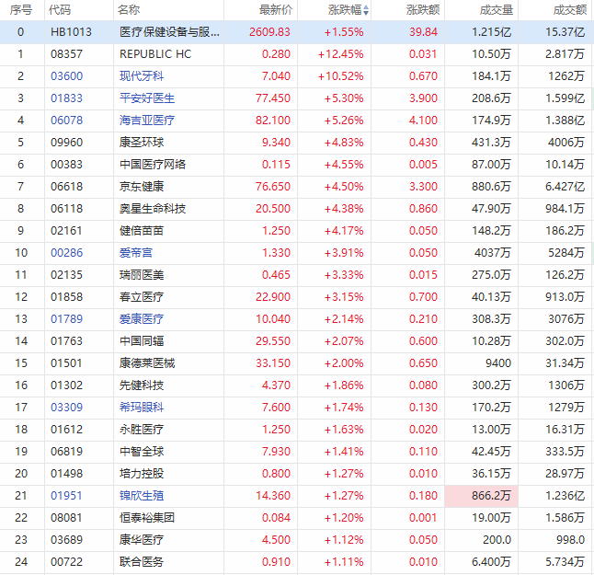The height and width of the screenshot is (575, 594).
Task: Open 海吉亚医疗 stock link
Action: pos(147,121)
